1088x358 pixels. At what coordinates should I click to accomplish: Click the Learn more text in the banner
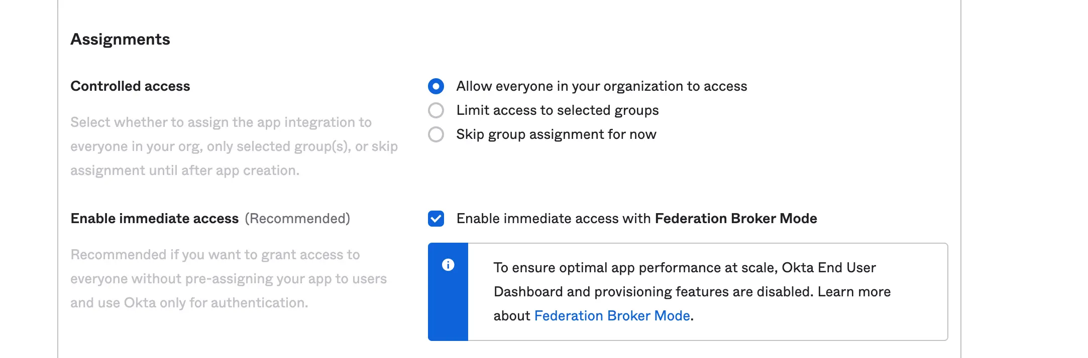click(854, 292)
